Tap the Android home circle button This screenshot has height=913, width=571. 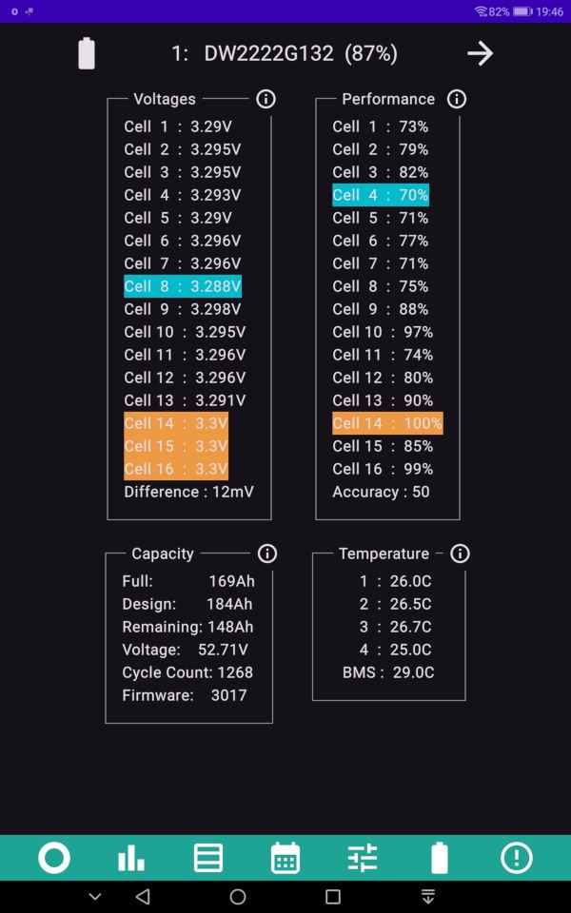point(238,897)
